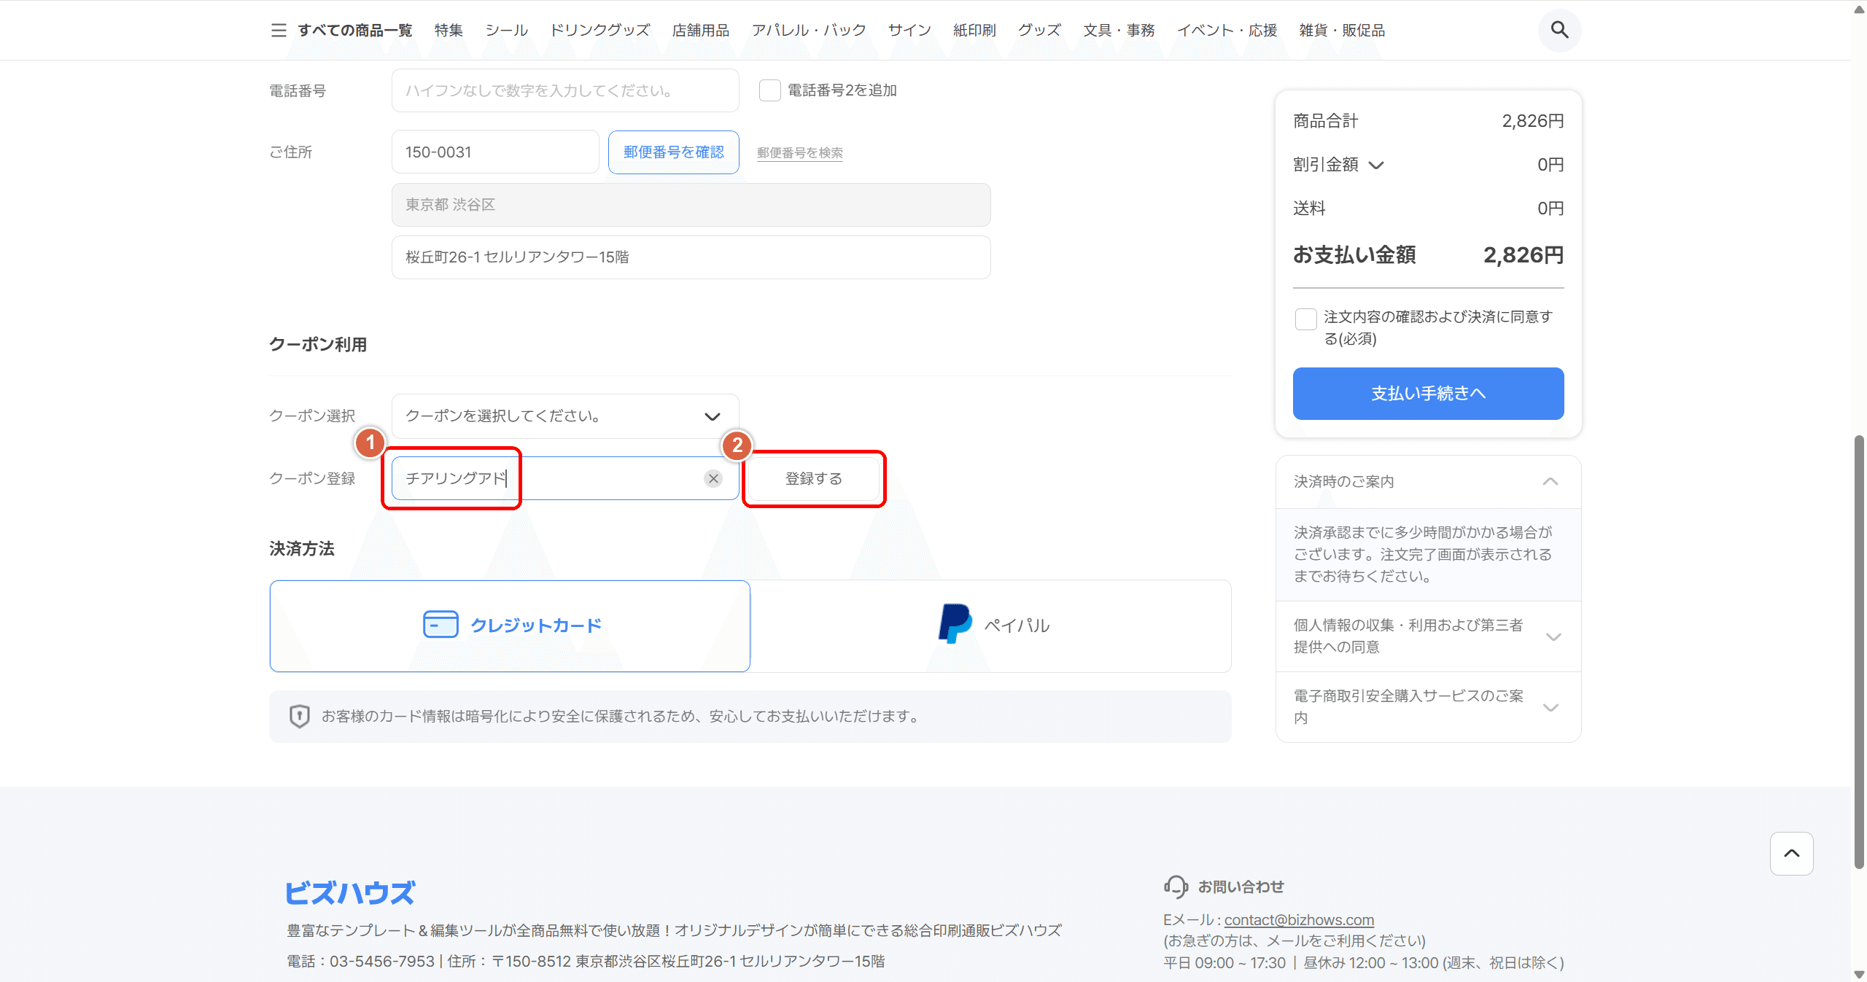Open the シール menu item

coord(506,30)
